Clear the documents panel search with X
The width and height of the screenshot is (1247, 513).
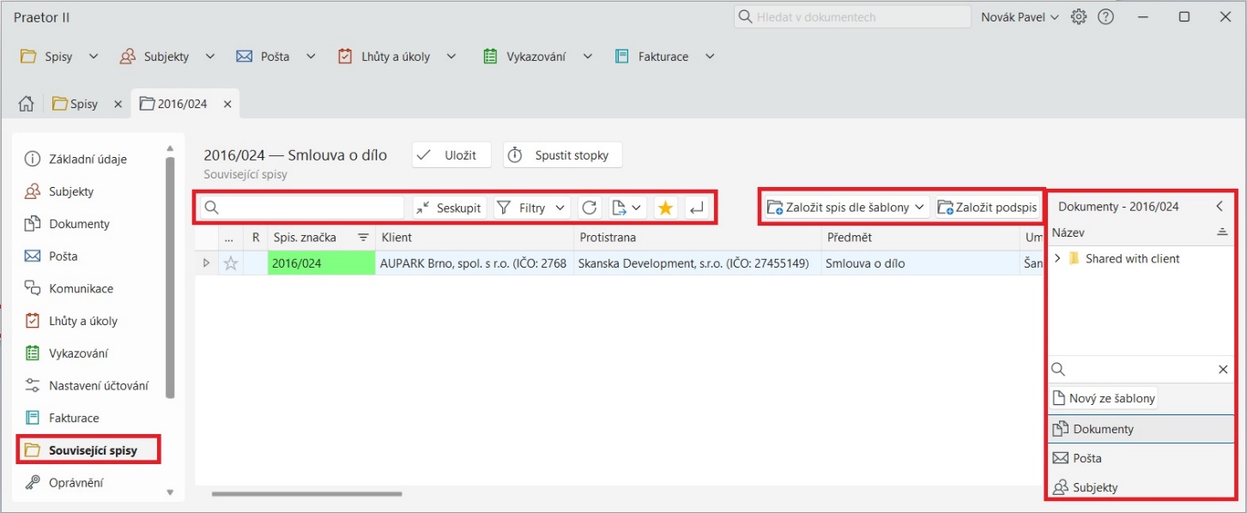tap(1223, 370)
